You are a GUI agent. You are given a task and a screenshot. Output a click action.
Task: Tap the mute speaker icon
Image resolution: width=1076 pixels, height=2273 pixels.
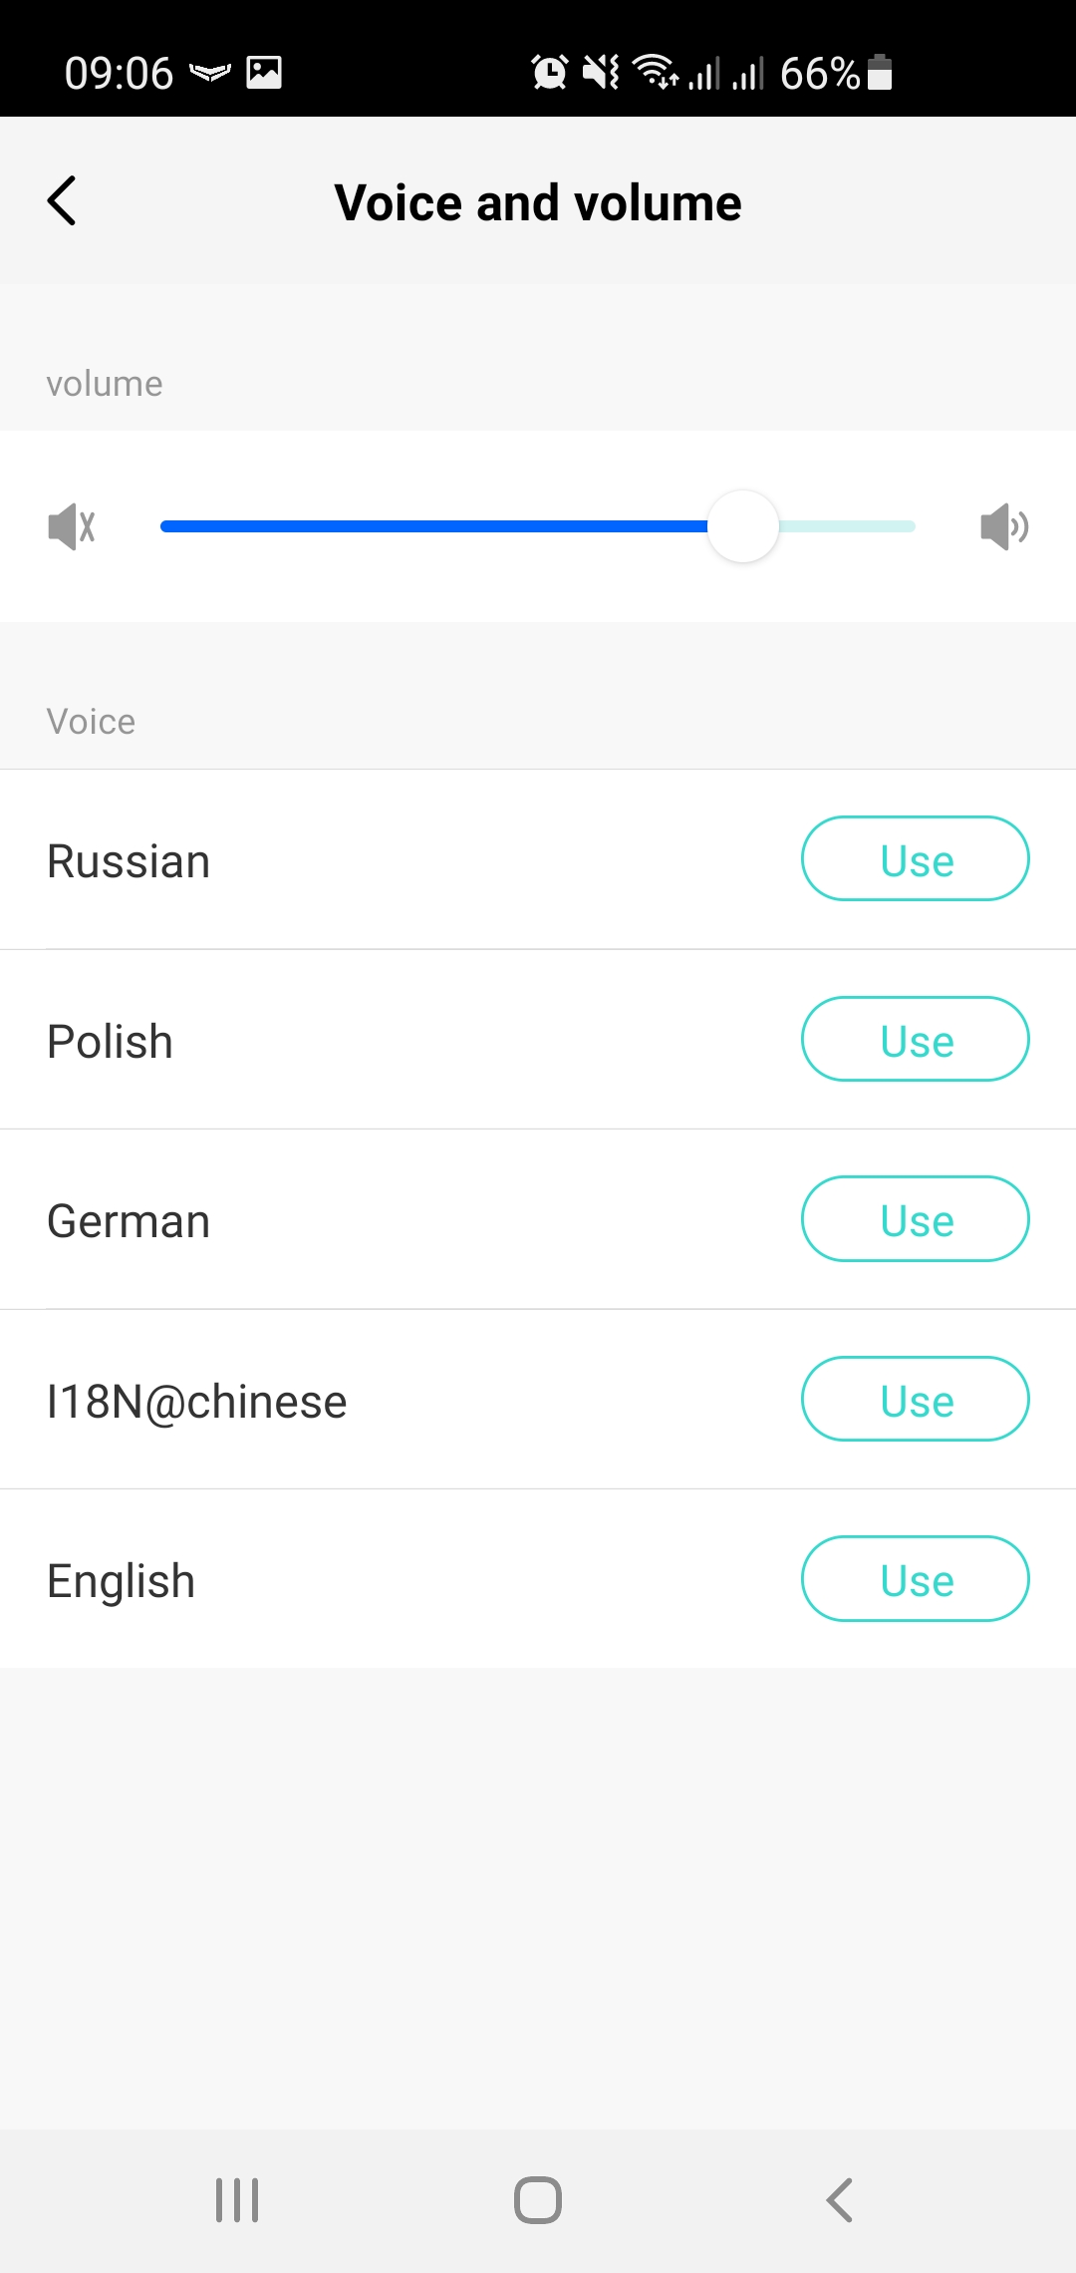72,526
